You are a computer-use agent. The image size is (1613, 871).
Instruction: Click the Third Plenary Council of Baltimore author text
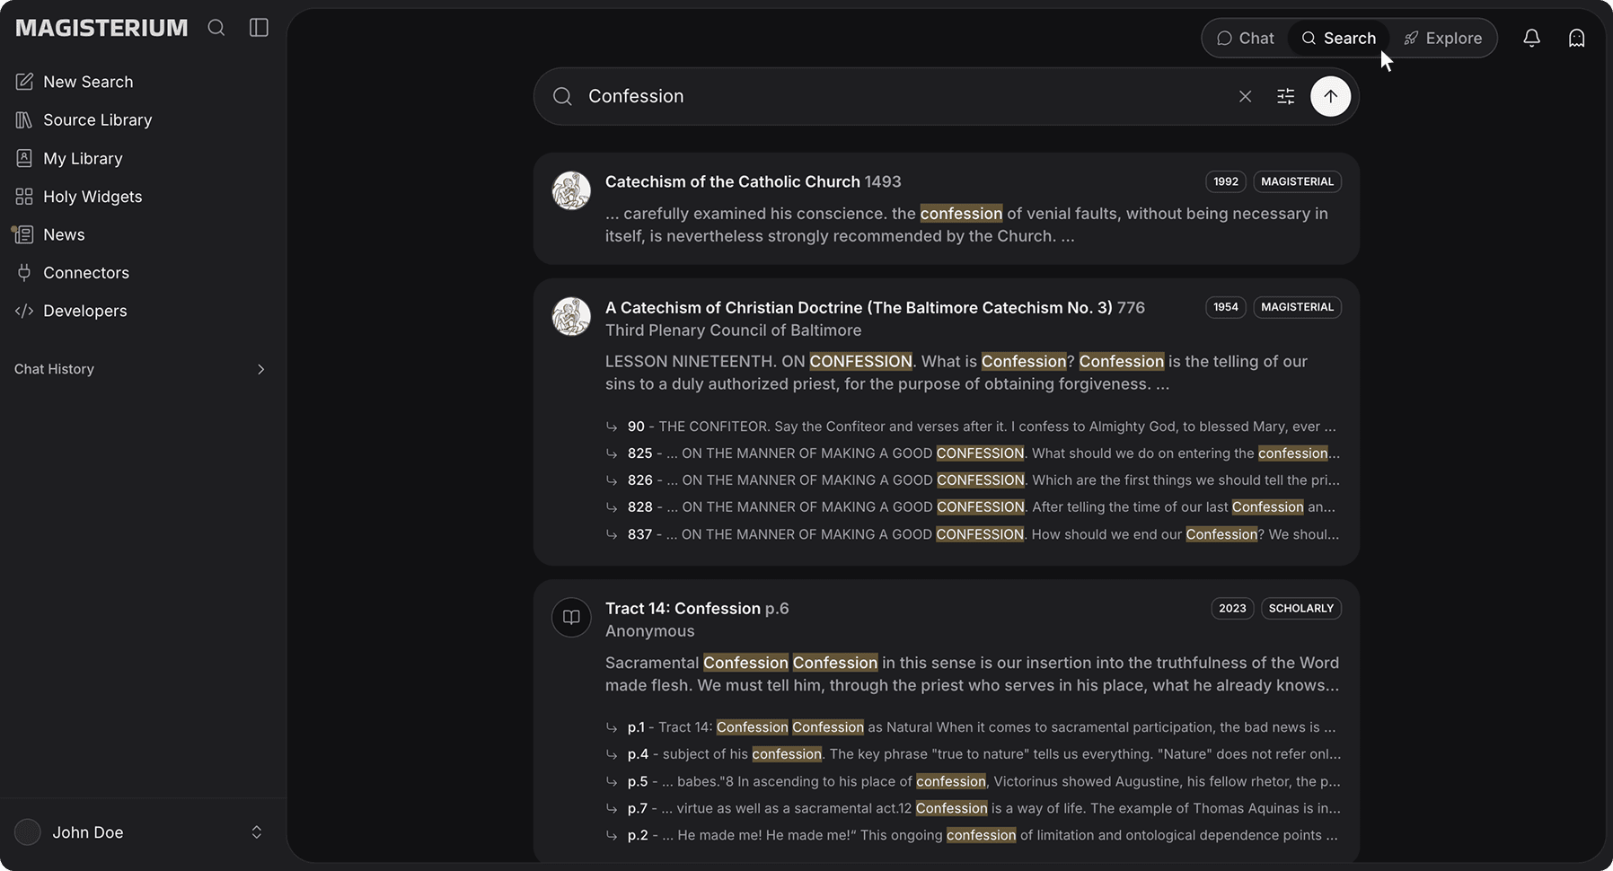[x=733, y=330]
